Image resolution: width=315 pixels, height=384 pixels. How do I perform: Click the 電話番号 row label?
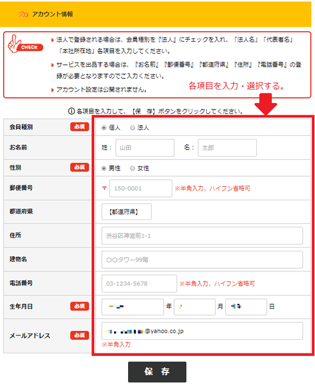(21, 283)
